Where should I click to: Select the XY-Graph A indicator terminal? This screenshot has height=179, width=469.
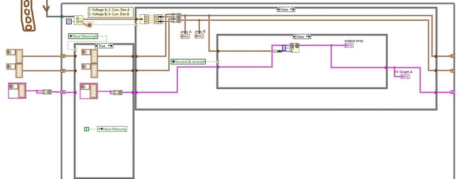point(405,77)
